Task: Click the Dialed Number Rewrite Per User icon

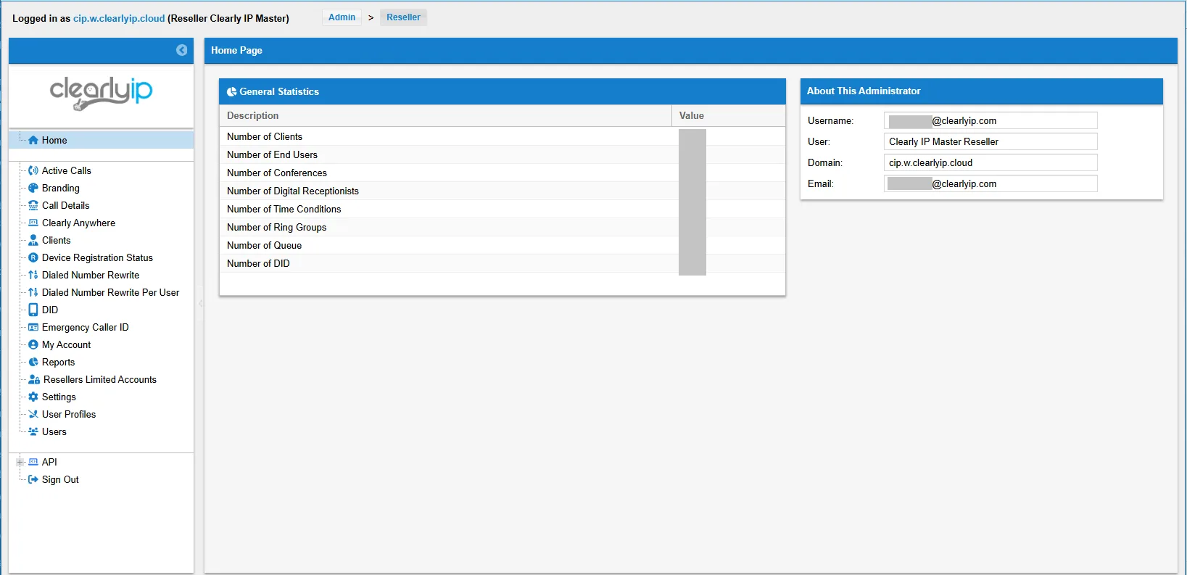Action: point(33,292)
